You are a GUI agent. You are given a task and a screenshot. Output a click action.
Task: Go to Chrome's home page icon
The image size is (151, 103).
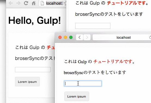34,3
